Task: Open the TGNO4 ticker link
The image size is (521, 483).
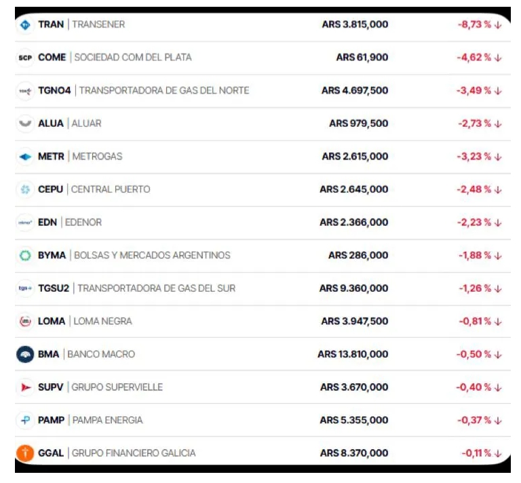Action: (54, 91)
